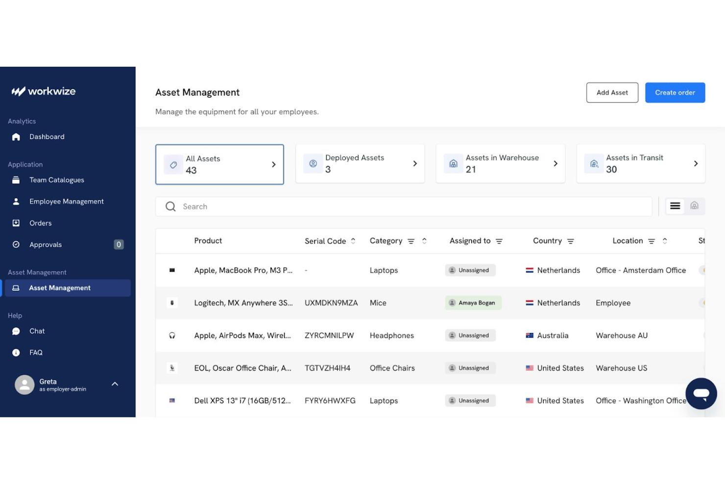Click the Assets in Warehouse chevron
Viewport: 725px width, 484px height.
point(555,163)
